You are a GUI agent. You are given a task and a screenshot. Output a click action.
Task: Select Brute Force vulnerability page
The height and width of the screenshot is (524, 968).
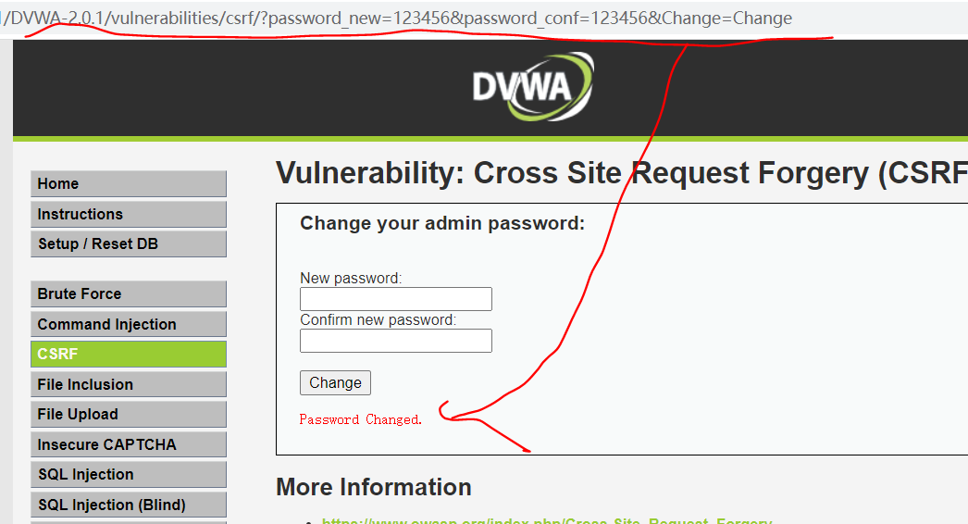(x=129, y=293)
